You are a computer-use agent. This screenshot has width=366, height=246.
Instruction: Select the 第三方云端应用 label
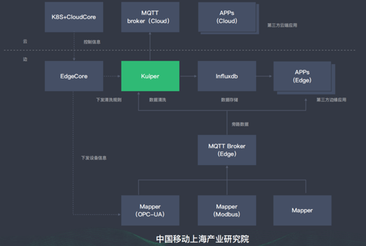pos(282,25)
